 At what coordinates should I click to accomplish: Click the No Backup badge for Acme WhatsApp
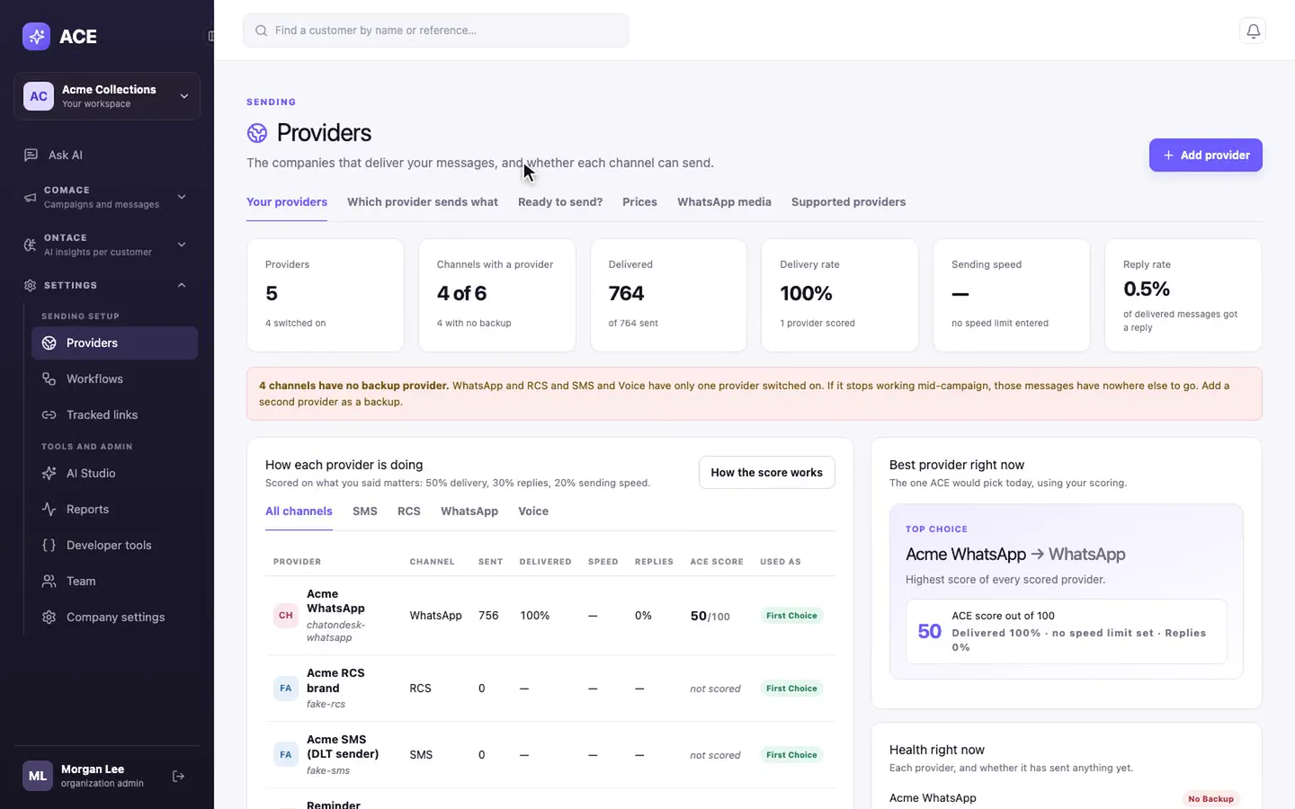[x=1210, y=798]
